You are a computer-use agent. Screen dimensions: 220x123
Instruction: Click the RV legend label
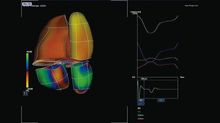tap(139, 108)
